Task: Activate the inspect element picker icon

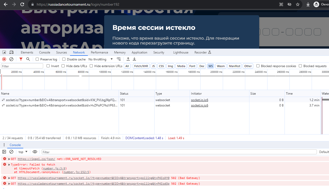Action: coord(4,52)
